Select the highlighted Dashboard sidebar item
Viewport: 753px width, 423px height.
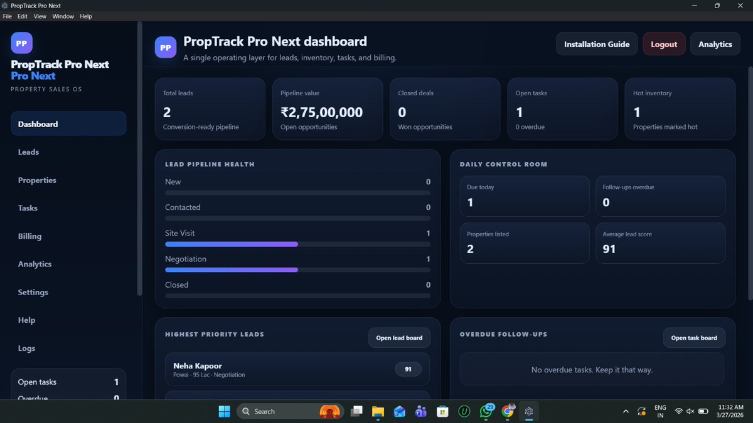68,123
